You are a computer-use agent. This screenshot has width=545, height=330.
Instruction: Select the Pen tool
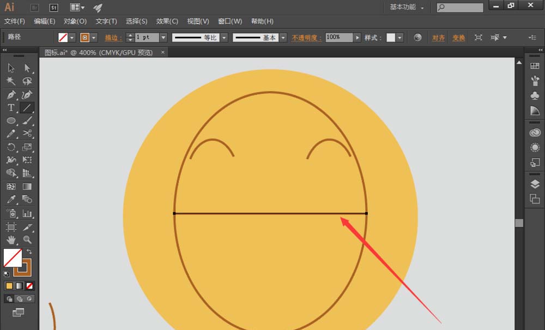11,94
